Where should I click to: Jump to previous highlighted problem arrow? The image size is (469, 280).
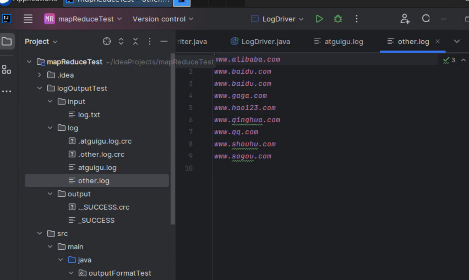463,60
